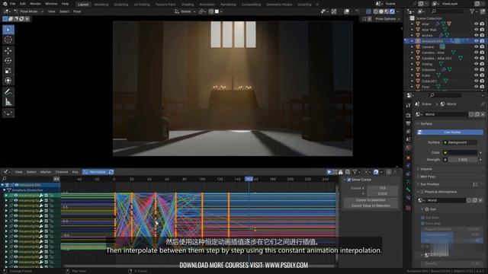Open the Surface Background shader dropdown
This screenshot has height=274, width=488.
click(x=460, y=142)
